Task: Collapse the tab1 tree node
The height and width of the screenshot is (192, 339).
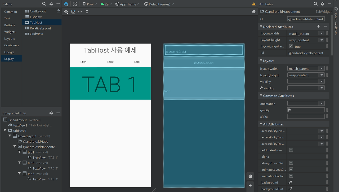Action: (19, 152)
